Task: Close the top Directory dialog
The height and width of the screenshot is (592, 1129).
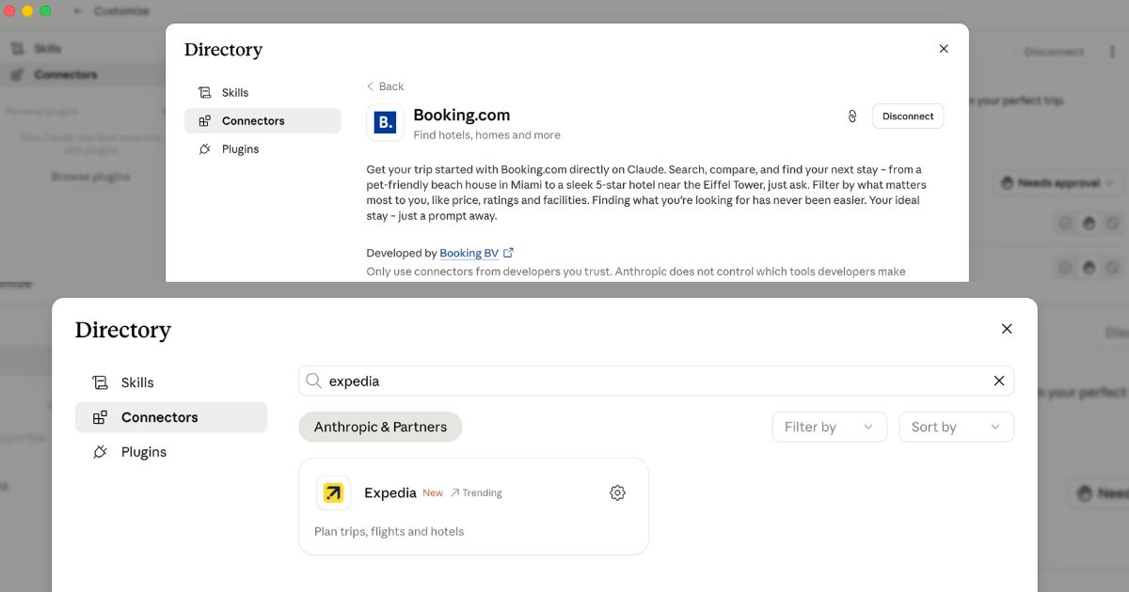Action: coord(944,49)
